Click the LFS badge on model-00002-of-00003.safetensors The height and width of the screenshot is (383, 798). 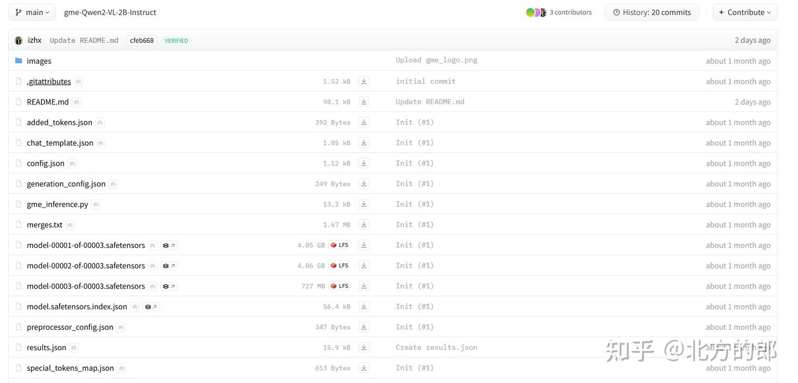[x=340, y=265]
